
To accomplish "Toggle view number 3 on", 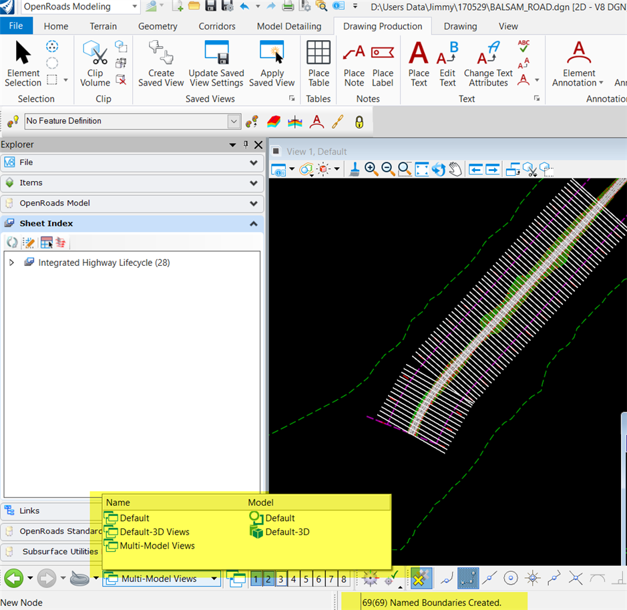I will point(281,579).
